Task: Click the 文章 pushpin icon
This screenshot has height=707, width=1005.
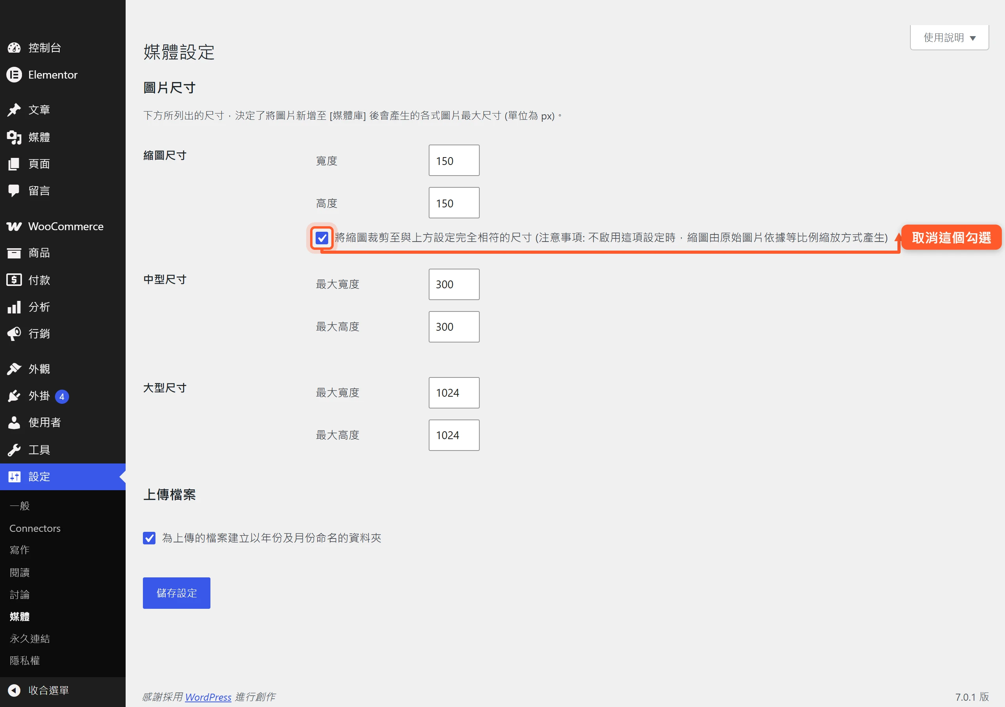Action: (14, 110)
